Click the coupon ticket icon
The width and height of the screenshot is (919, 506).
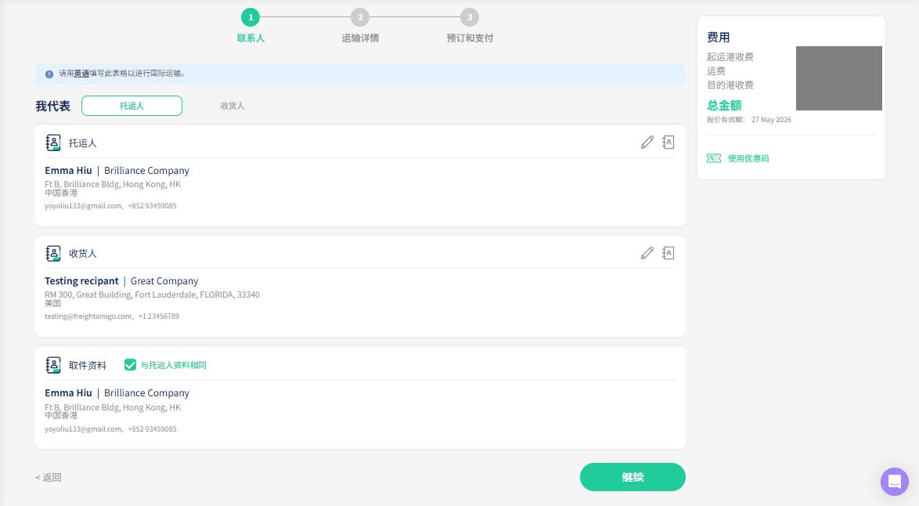click(714, 158)
